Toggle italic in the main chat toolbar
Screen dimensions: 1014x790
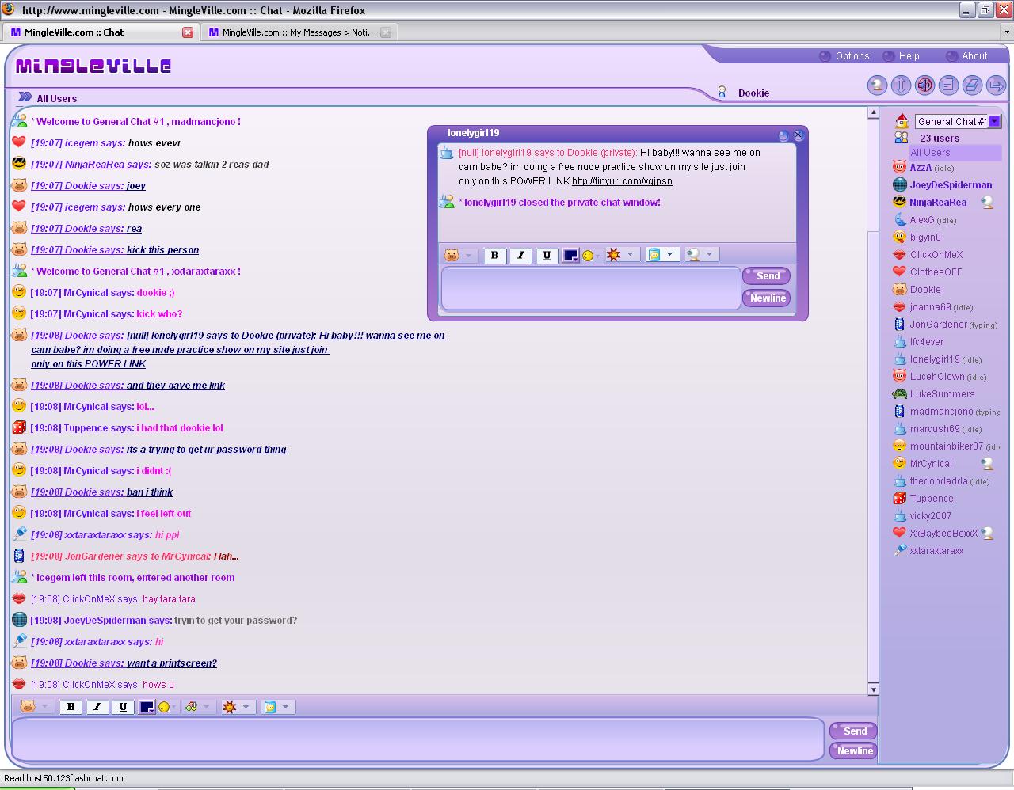pos(97,707)
